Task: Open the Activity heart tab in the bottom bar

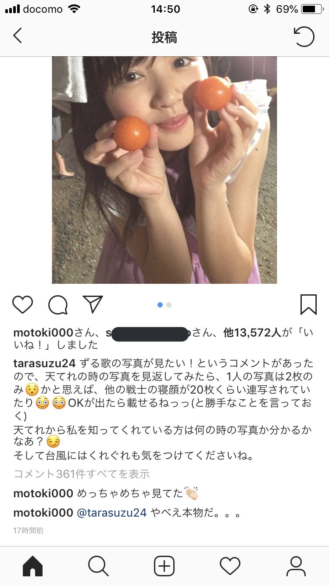Action: pyautogui.click(x=230, y=566)
